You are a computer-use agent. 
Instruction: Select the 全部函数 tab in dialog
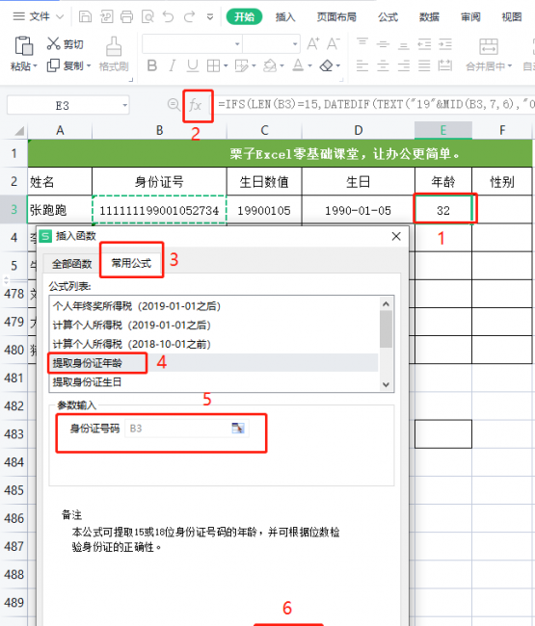click(x=71, y=264)
